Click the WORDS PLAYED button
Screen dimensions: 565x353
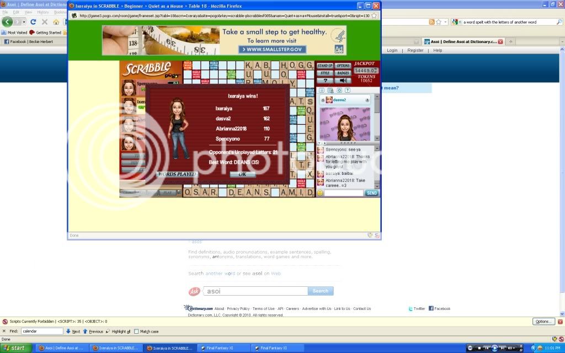[177, 174]
